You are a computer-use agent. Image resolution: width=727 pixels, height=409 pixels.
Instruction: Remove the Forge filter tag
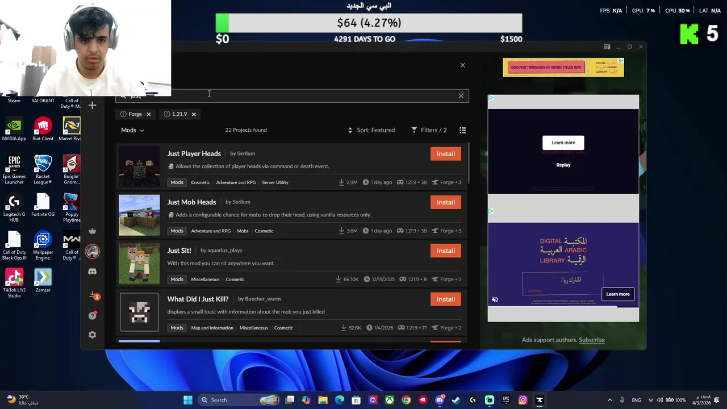coord(148,114)
